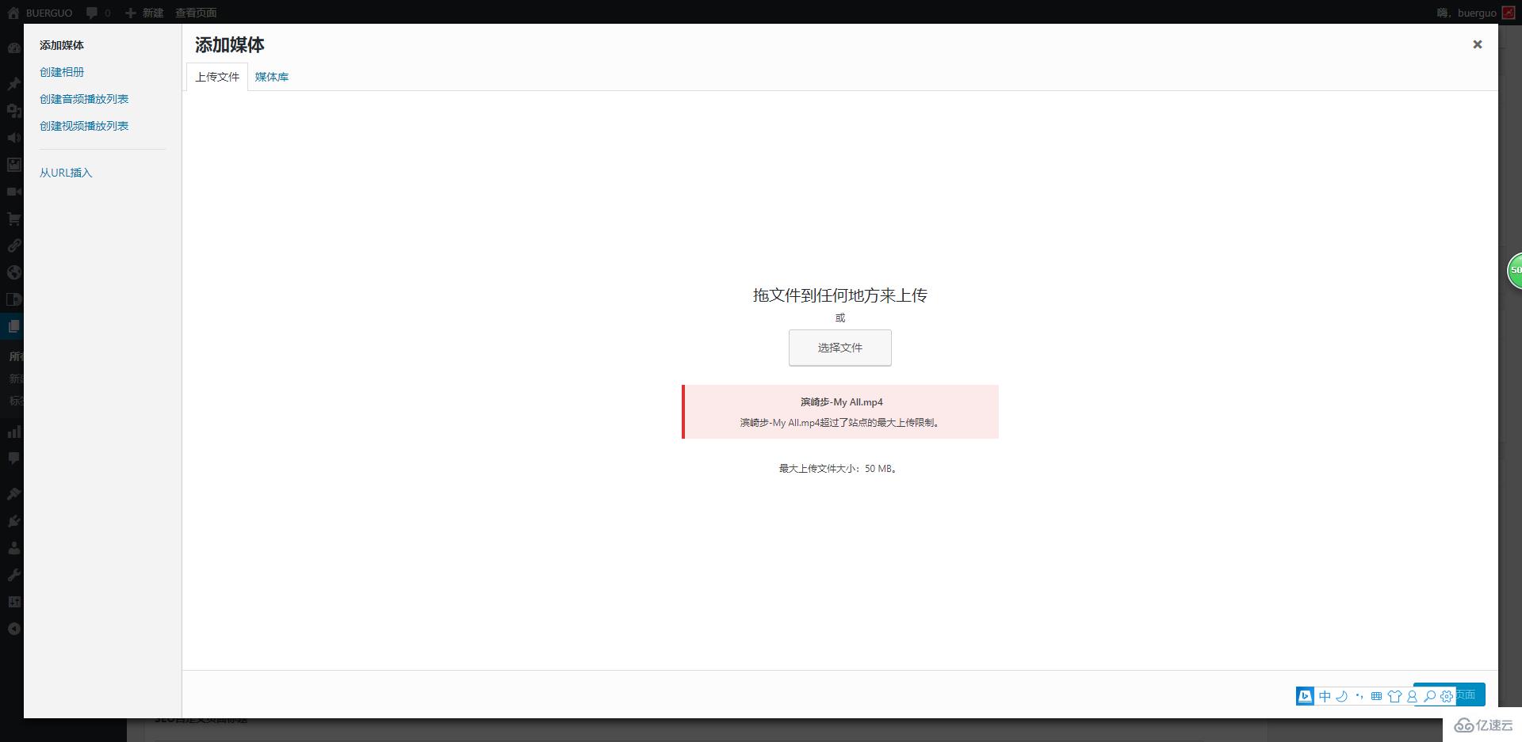Click the 选择文件 button

(840, 348)
